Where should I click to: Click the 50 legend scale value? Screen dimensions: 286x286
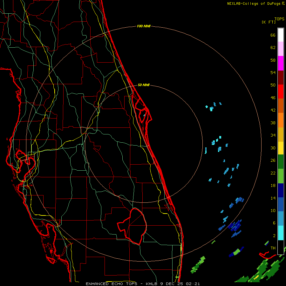coord(273,85)
